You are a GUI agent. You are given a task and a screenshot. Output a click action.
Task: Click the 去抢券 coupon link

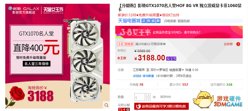(228, 44)
